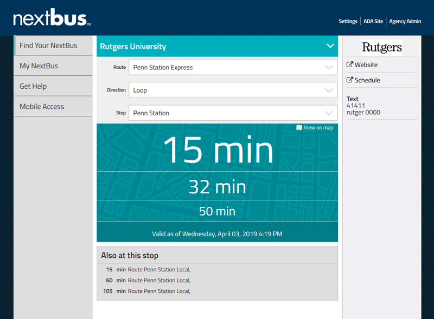
Task: Open the Mobile Access menu item
Action: coord(53,107)
